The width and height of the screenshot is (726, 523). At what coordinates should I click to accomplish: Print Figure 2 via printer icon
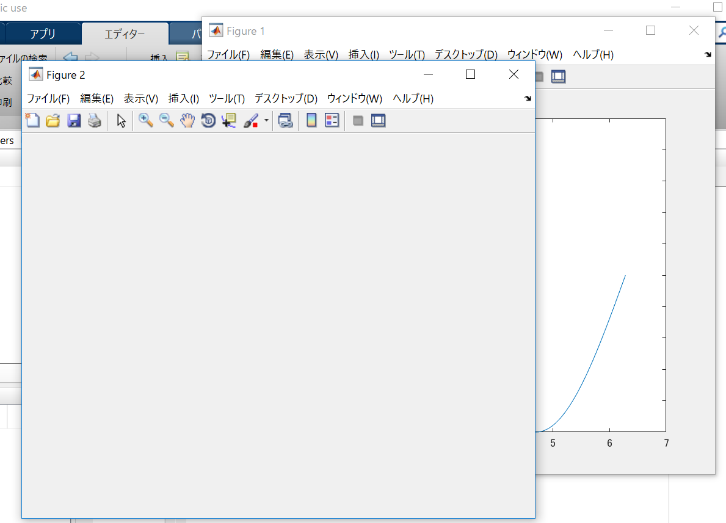(95, 121)
